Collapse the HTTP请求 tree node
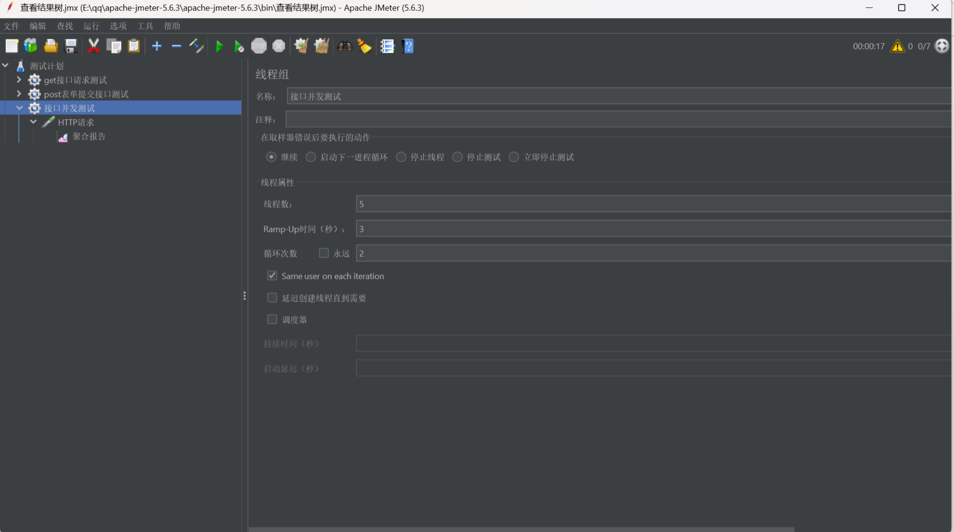954x532 pixels. (x=33, y=122)
